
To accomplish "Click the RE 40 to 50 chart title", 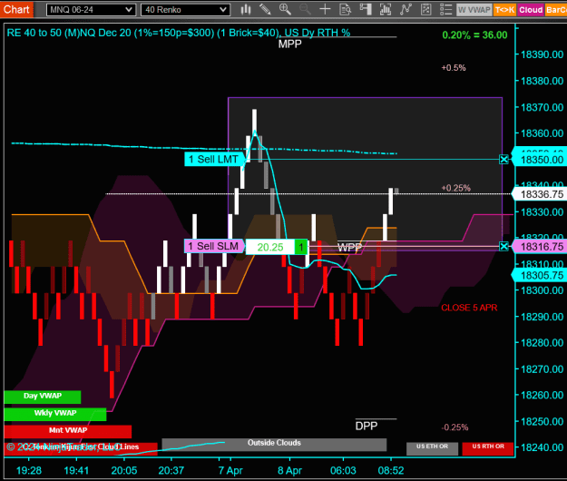I will (x=179, y=33).
